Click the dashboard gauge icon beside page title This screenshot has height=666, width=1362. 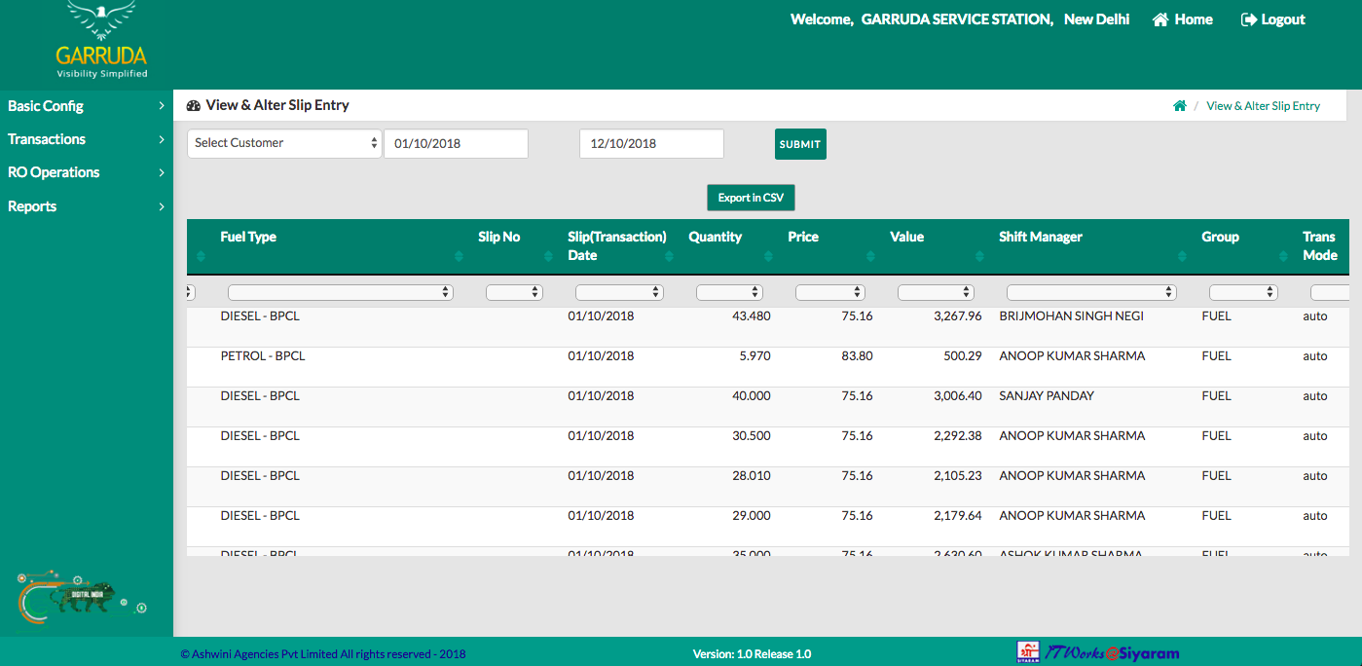coord(193,105)
